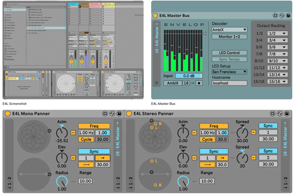The image size is (295, 195).
Task: Click the hot-swap icon in E4L Master Bus header
Action: pos(275,15)
